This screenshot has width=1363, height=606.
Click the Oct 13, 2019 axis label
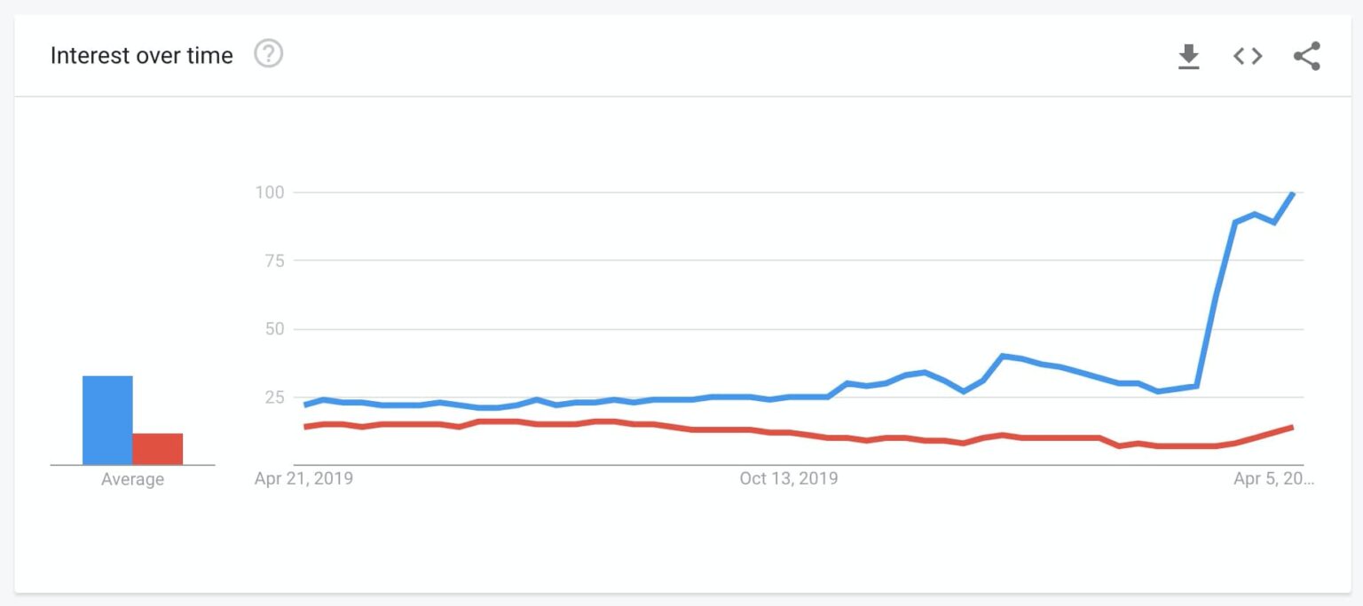tap(788, 478)
